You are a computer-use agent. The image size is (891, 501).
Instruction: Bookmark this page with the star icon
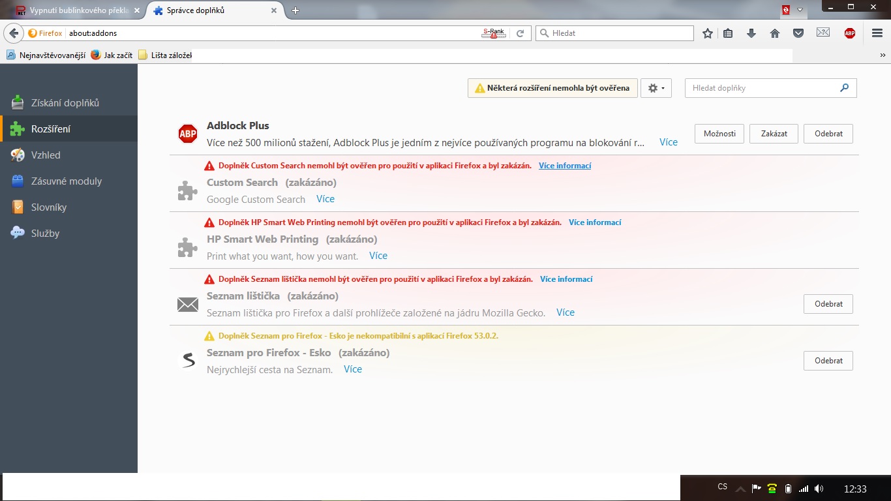point(708,33)
